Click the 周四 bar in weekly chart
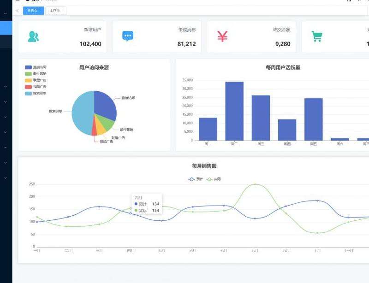369x283 pixels. (x=287, y=130)
